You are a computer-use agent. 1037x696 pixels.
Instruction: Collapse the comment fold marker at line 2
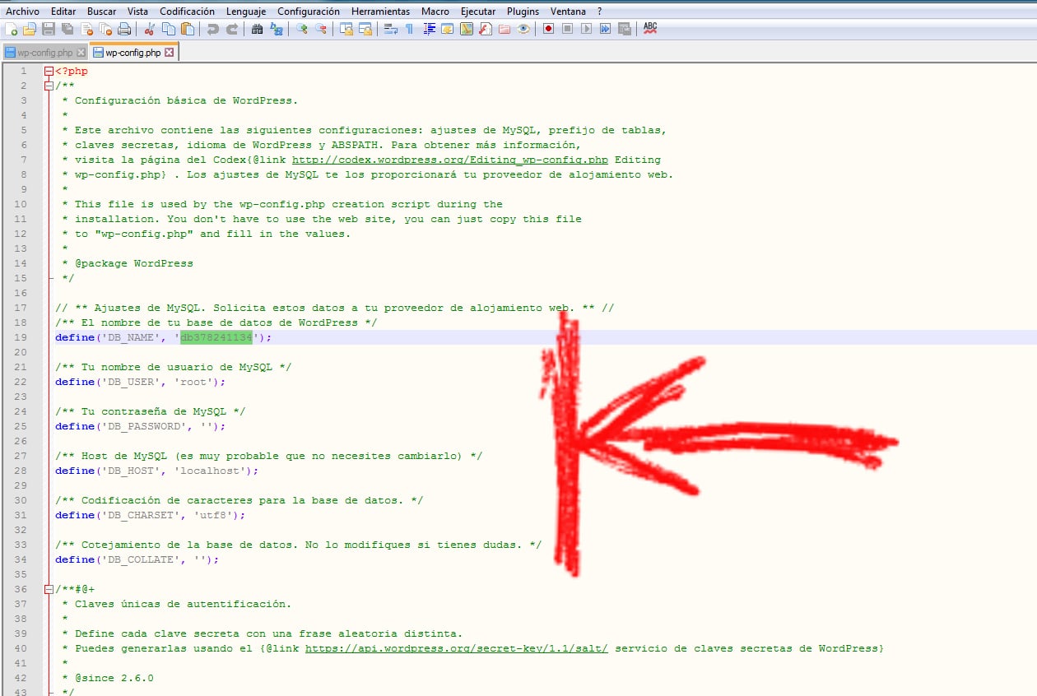click(49, 86)
